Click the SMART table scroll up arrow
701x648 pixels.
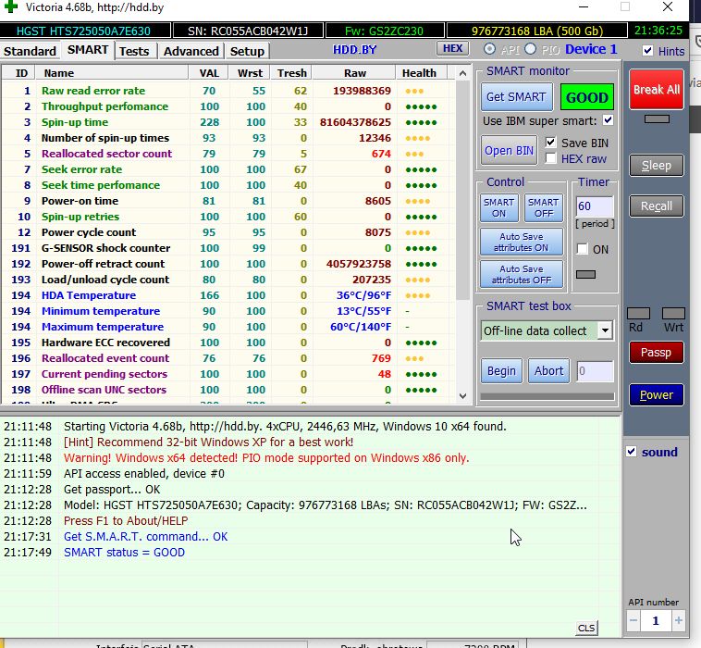point(462,73)
